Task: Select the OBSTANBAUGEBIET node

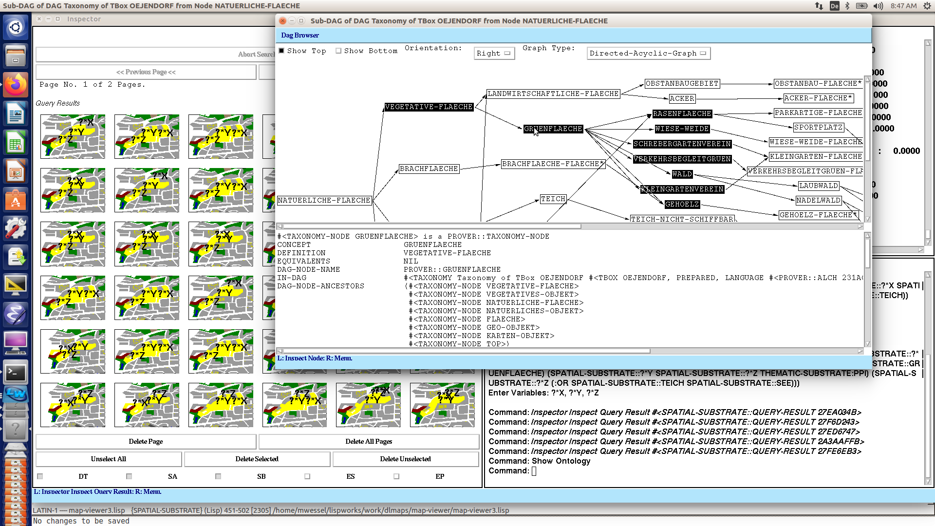Action: [x=682, y=83]
